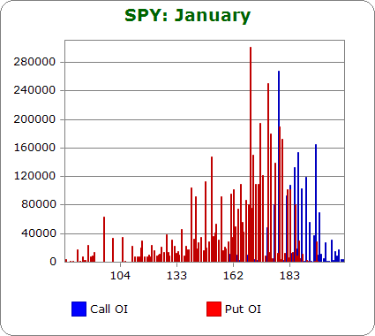Click the red put bar reaching about 250000
The image size is (375, 336).
point(268,172)
